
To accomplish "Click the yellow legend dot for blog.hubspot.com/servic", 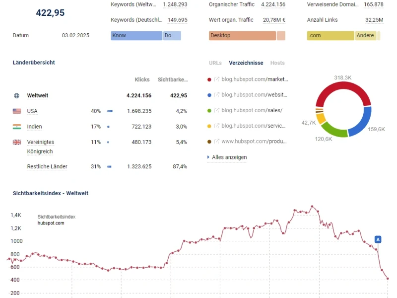I will [209, 126].
